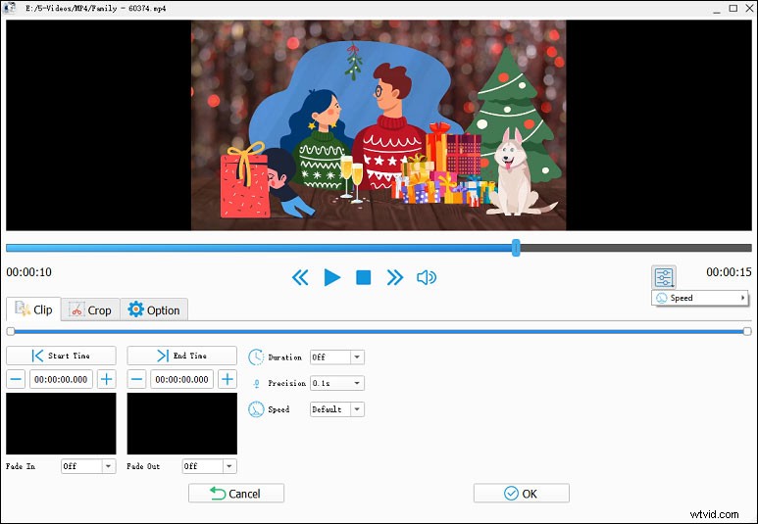The width and height of the screenshot is (758, 524).
Task: Open the Fade Out dropdown
Action: click(209, 466)
